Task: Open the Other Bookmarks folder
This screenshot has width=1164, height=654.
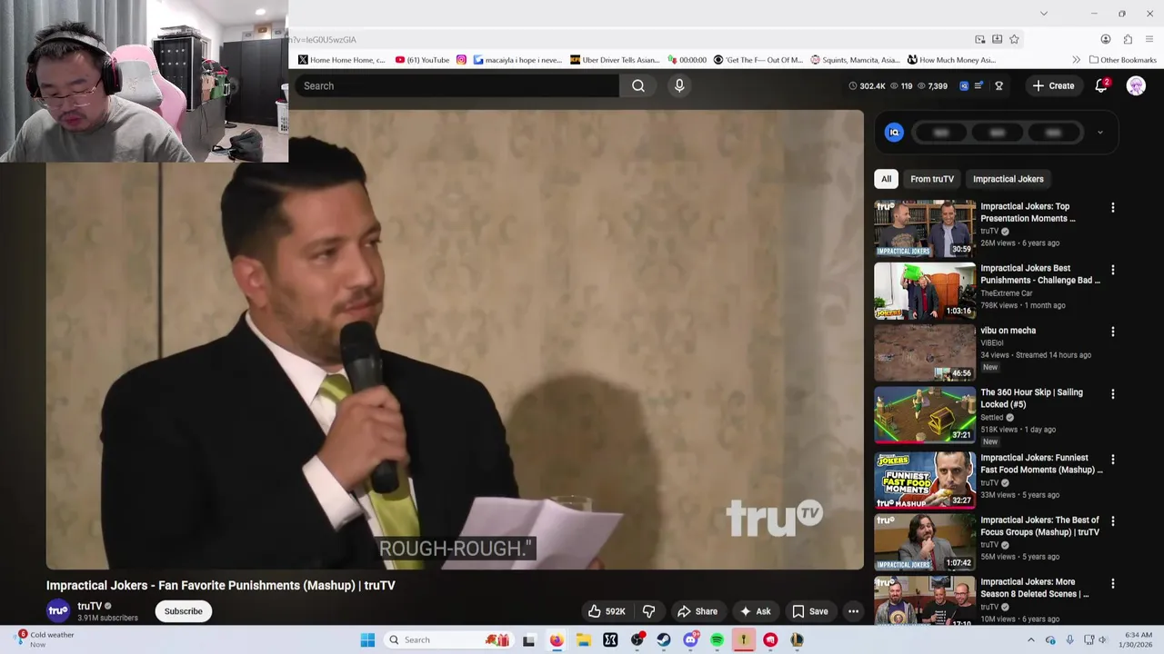Action: pyautogui.click(x=1123, y=60)
